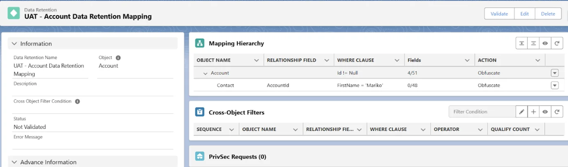Image resolution: width=568 pixels, height=167 pixels.
Task: Collapse the Advance Information section
Action: click(14, 162)
